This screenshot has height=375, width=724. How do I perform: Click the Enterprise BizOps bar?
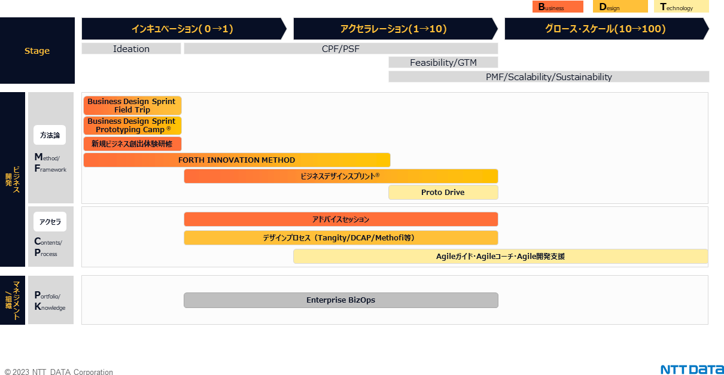click(341, 300)
